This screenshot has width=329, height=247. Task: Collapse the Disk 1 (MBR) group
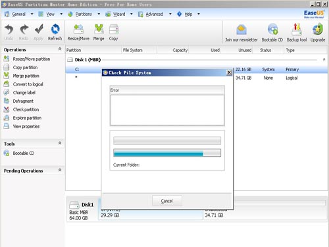coord(324,59)
